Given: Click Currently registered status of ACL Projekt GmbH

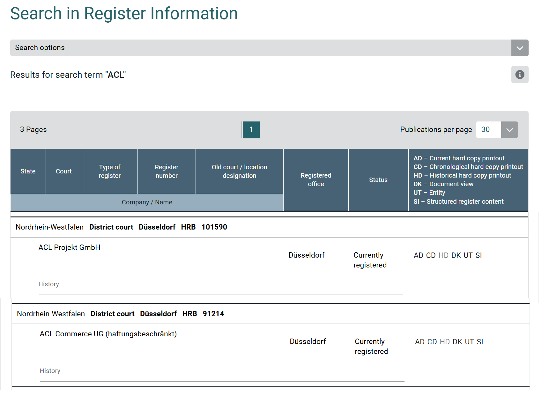Looking at the screenshot, I should 370,260.
